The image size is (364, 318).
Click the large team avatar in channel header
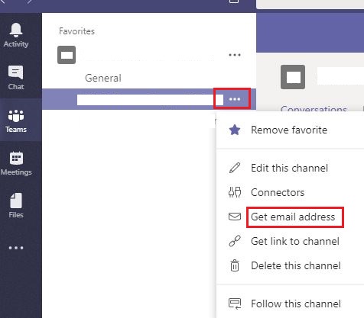pyautogui.click(x=293, y=77)
